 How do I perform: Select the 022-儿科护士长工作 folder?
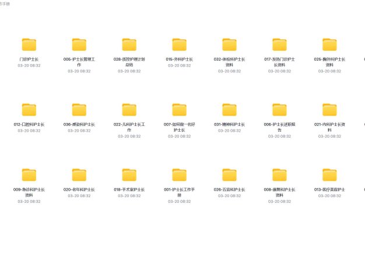[x=129, y=110]
